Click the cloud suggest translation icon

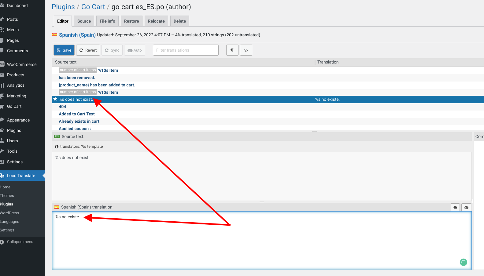(455, 207)
